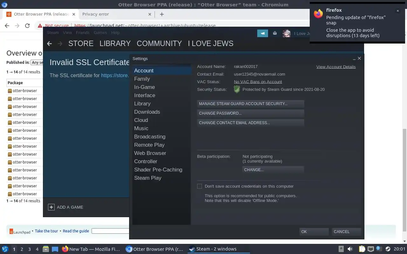Select the In-Game settings category

coord(162,87)
